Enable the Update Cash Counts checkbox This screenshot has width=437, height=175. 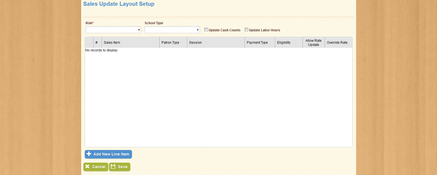pos(206,30)
